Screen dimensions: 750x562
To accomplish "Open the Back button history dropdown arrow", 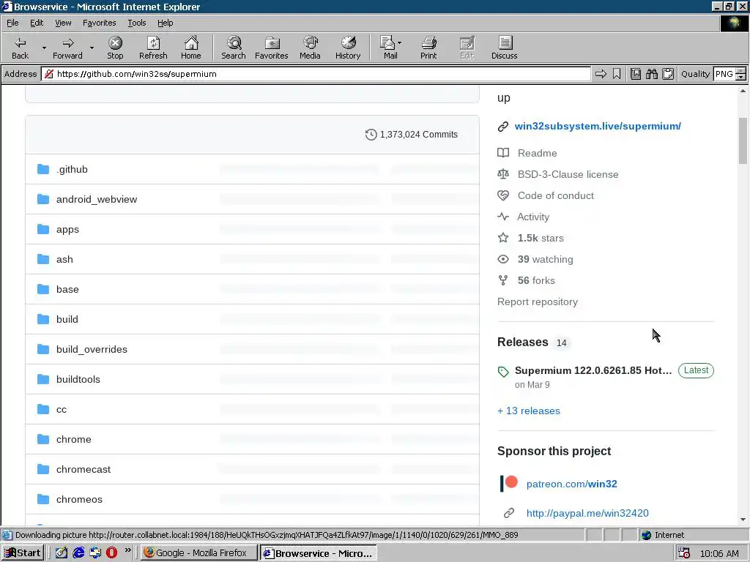I will (x=44, y=48).
